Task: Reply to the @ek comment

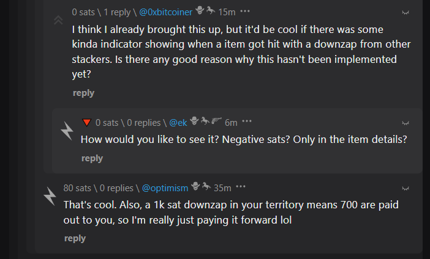Action: [x=92, y=158]
